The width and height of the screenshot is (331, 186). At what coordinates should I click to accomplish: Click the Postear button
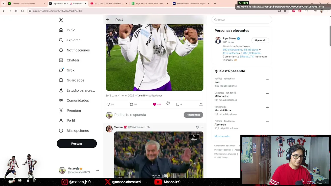[x=77, y=144]
